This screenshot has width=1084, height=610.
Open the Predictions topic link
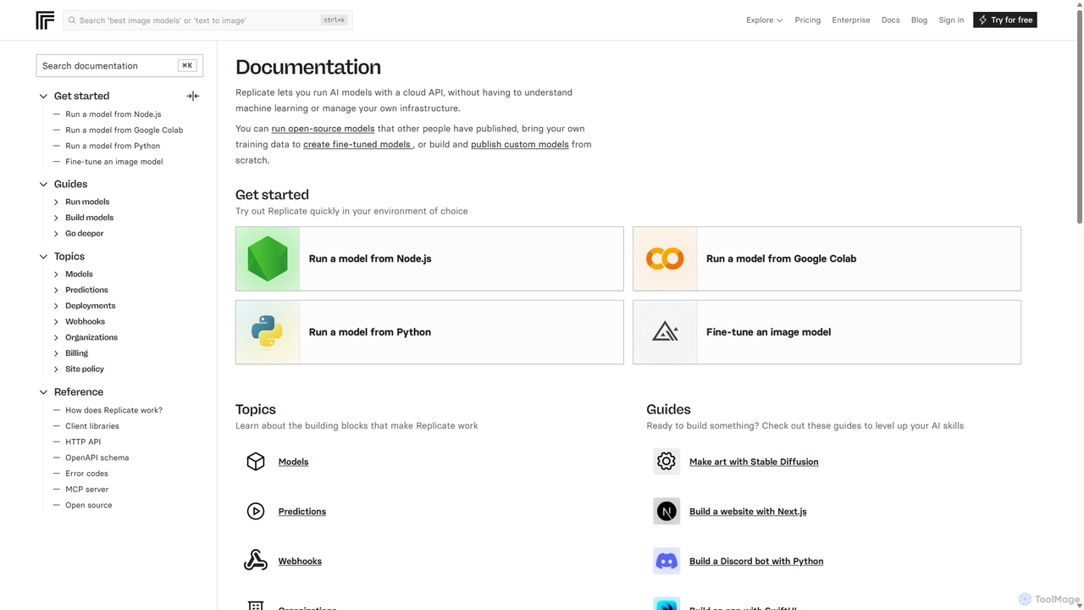tap(302, 511)
